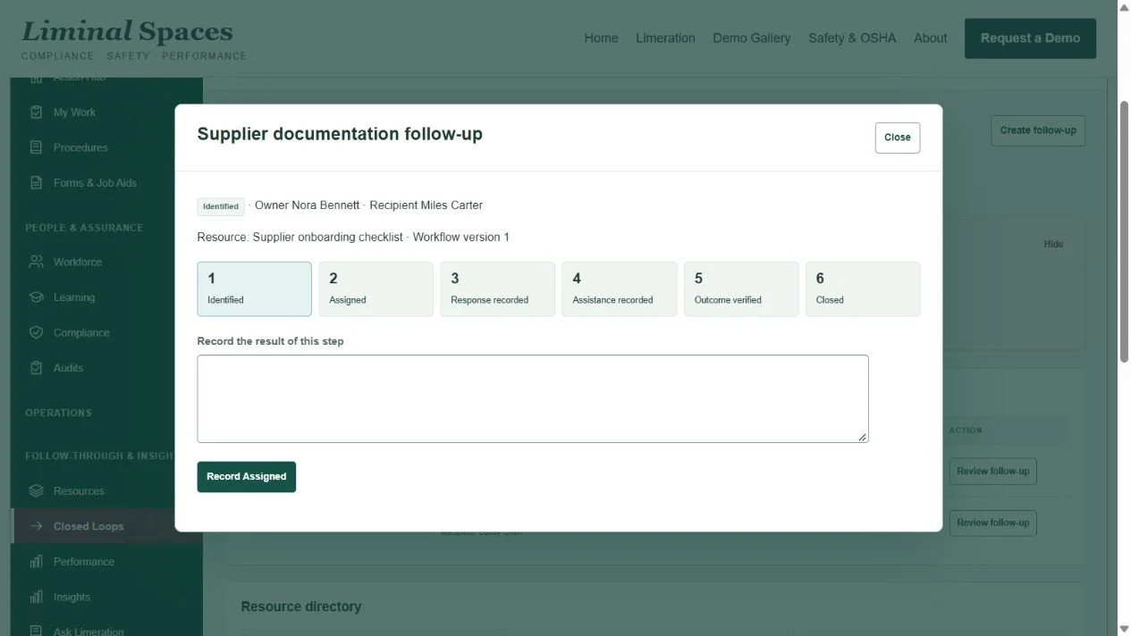Click the Resources layers icon
The height and width of the screenshot is (636, 1131).
37,491
